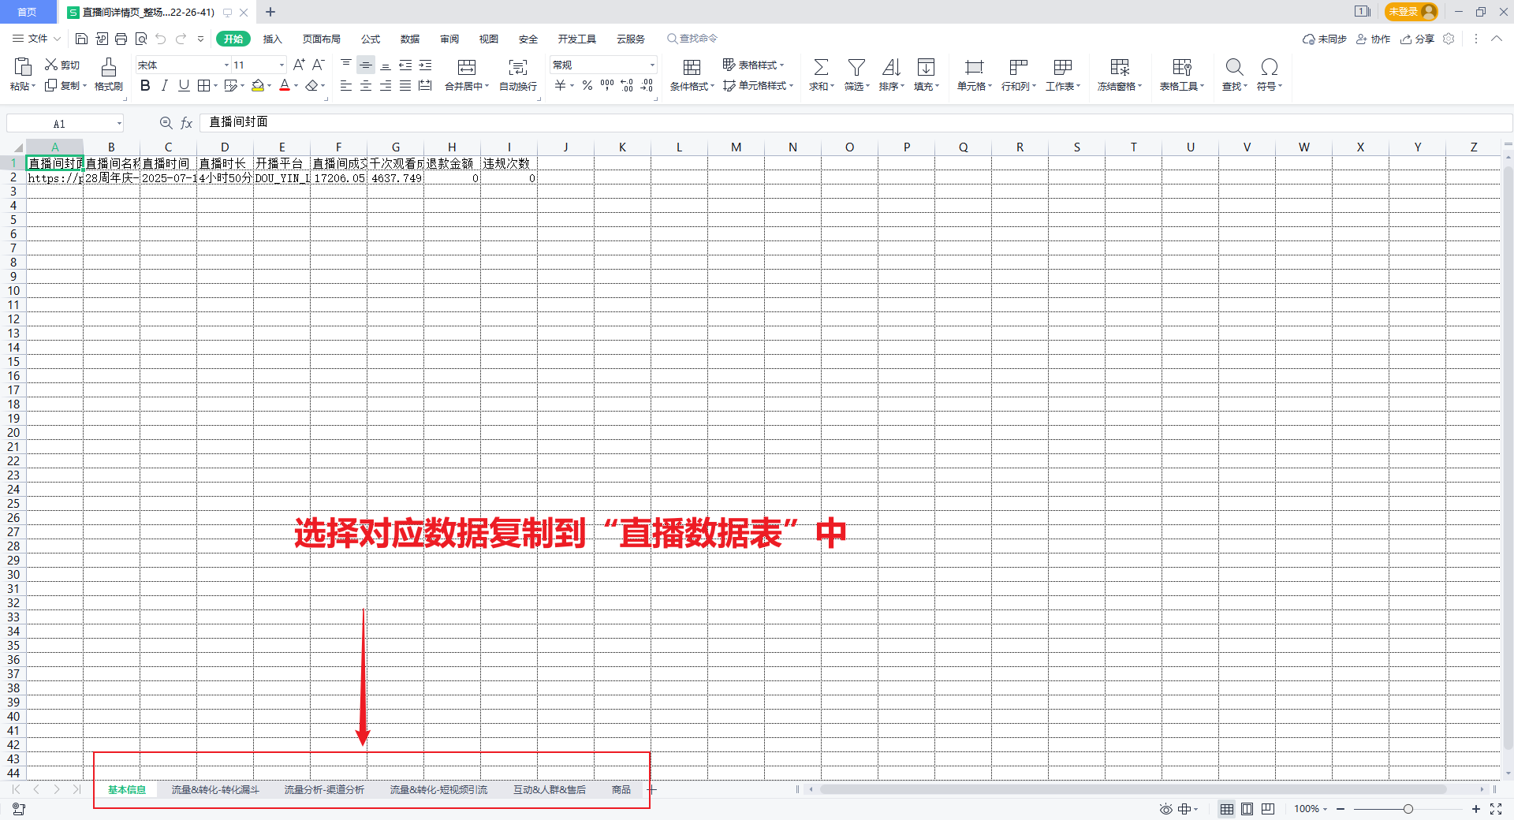Expand the font name dropdown 宋体
1514x820 pixels.
point(226,65)
